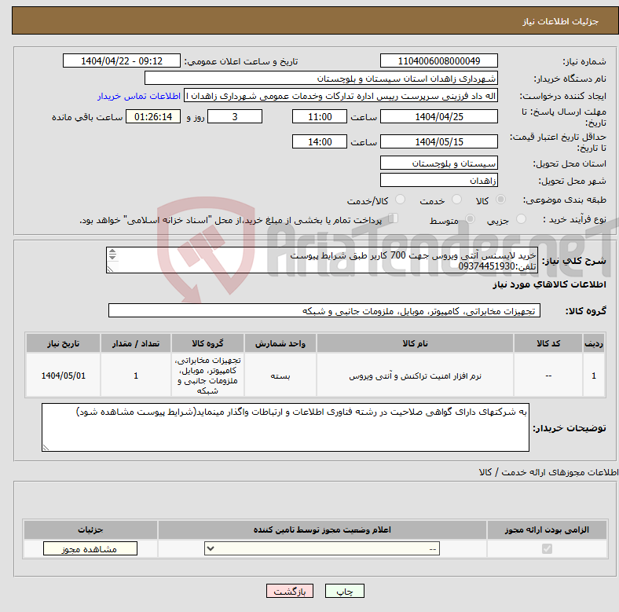
Task: Click the need date cell 1404/05/01
Action: 63,376
